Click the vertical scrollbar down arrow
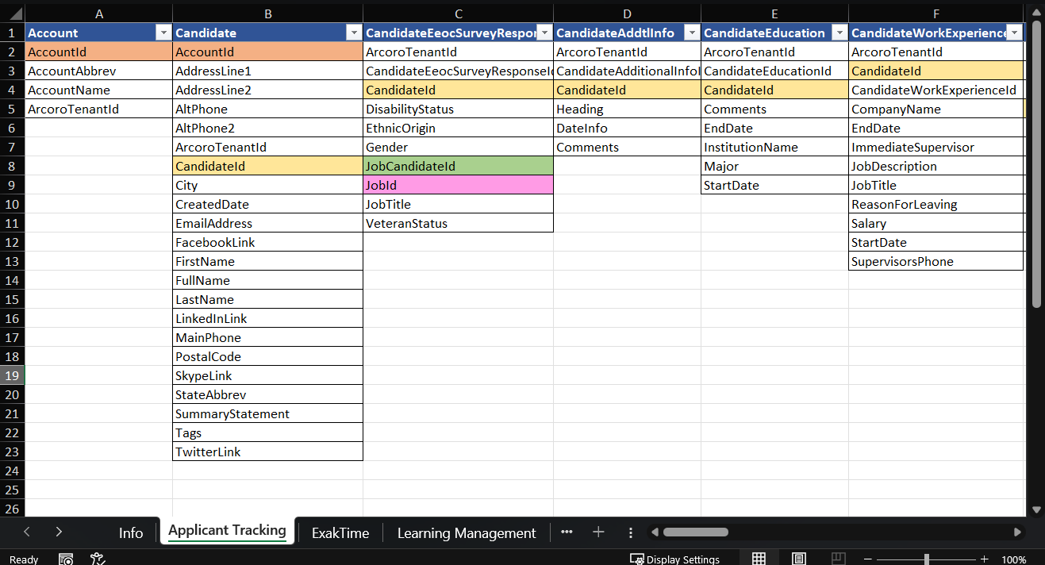 pos(1035,509)
